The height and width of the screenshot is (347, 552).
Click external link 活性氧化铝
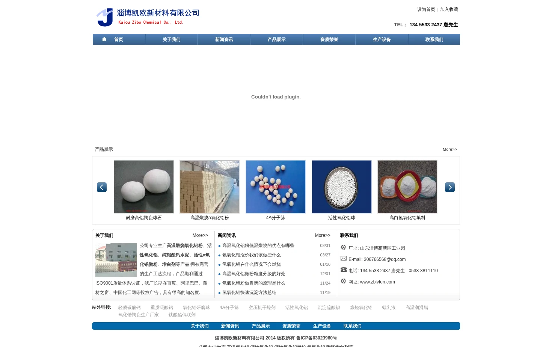(x=297, y=308)
